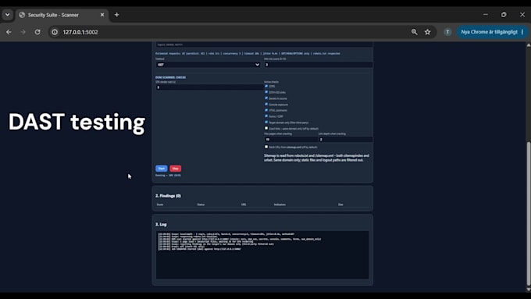Image resolution: width=531 pixels, height=299 pixels.
Task: Enable Crawl links same domain checkbox
Action: [x=266, y=128]
